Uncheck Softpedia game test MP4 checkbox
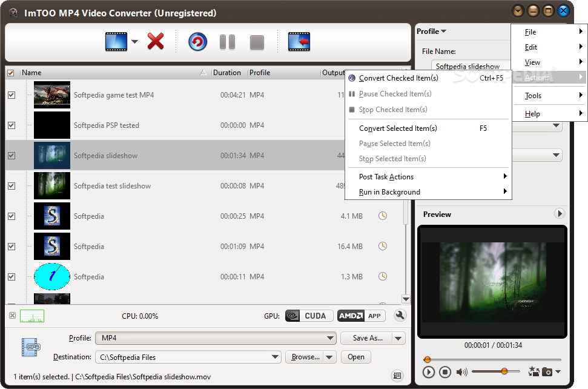This screenshot has width=588, height=389. (x=12, y=95)
